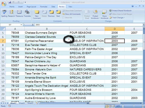Toggle Show/Hide Comment
This screenshot has height=108, width=145.
tap(72, 11)
